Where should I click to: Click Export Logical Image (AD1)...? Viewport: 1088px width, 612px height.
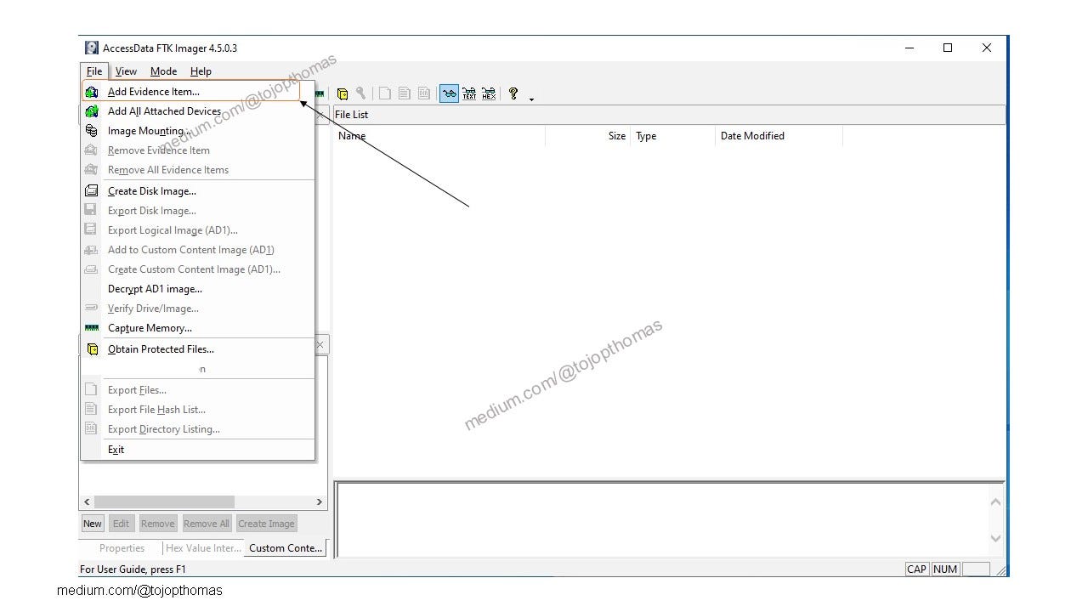[197, 230]
